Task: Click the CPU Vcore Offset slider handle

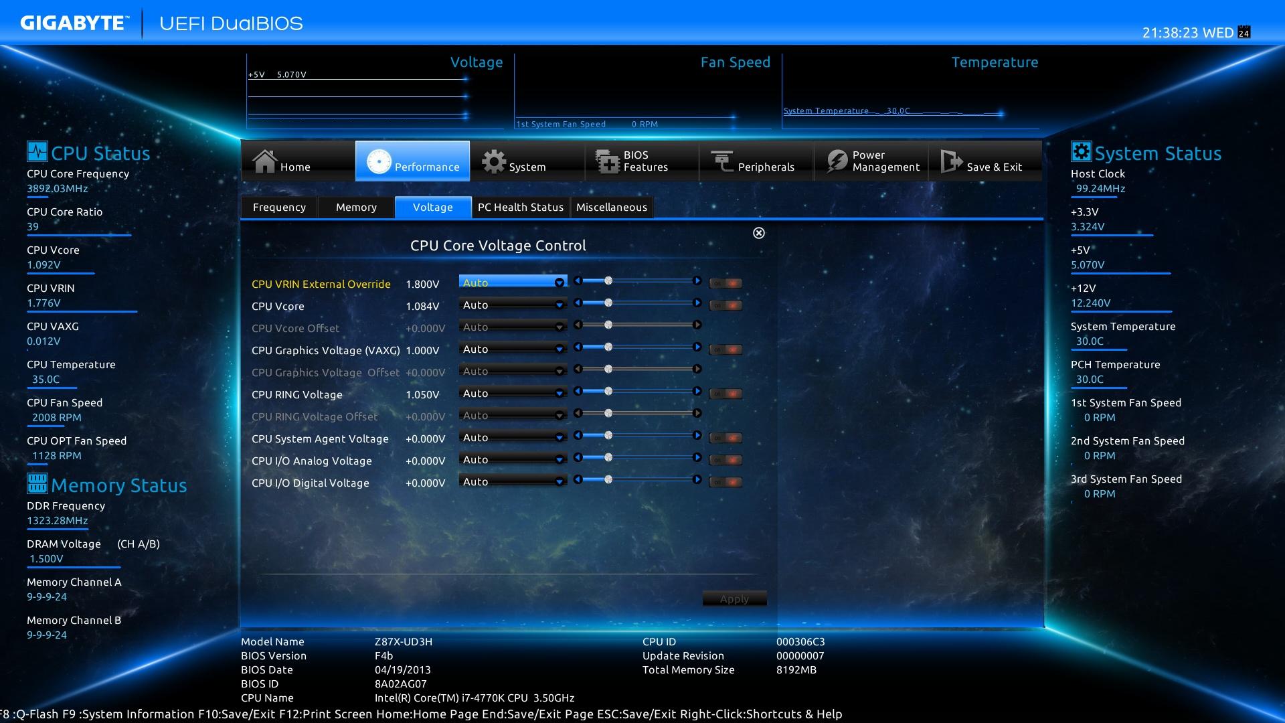Action: (x=608, y=325)
